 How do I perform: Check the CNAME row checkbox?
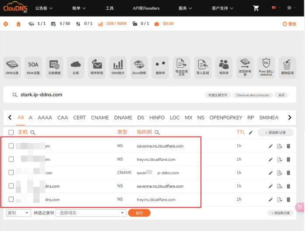(11, 172)
